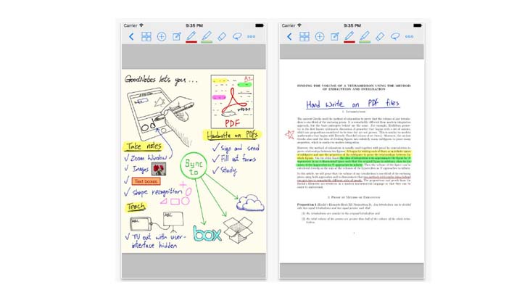Screen dimensions: 522x290
Task: Tap edit/compose icon in right phone toolbar
Action: click(x=334, y=37)
